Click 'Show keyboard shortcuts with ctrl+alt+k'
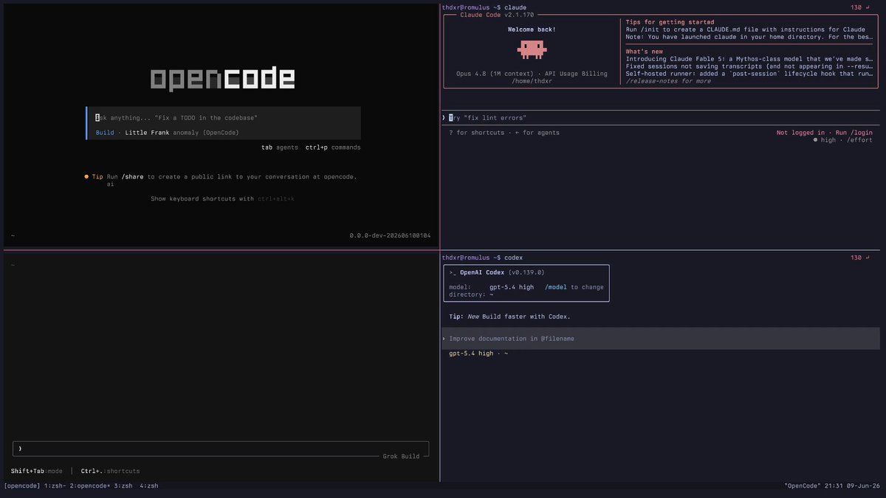 click(223, 199)
